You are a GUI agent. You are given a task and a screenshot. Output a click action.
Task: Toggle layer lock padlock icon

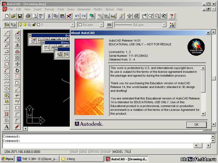pyautogui.click(x=34, y=25)
